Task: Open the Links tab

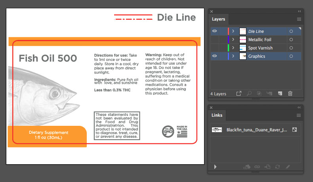Action: pyautogui.click(x=217, y=115)
